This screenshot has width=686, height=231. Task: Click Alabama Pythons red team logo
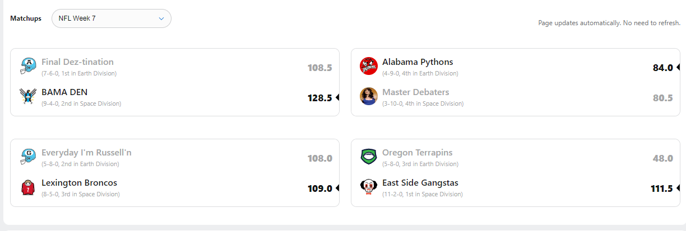(x=368, y=66)
